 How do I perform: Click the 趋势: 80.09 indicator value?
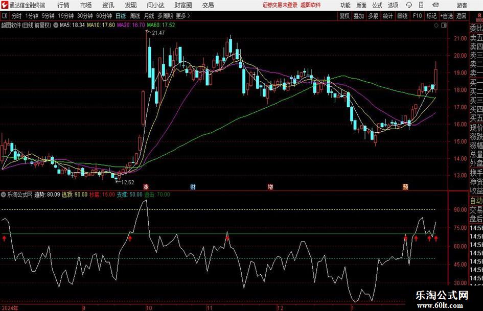[x=47, y=195]
